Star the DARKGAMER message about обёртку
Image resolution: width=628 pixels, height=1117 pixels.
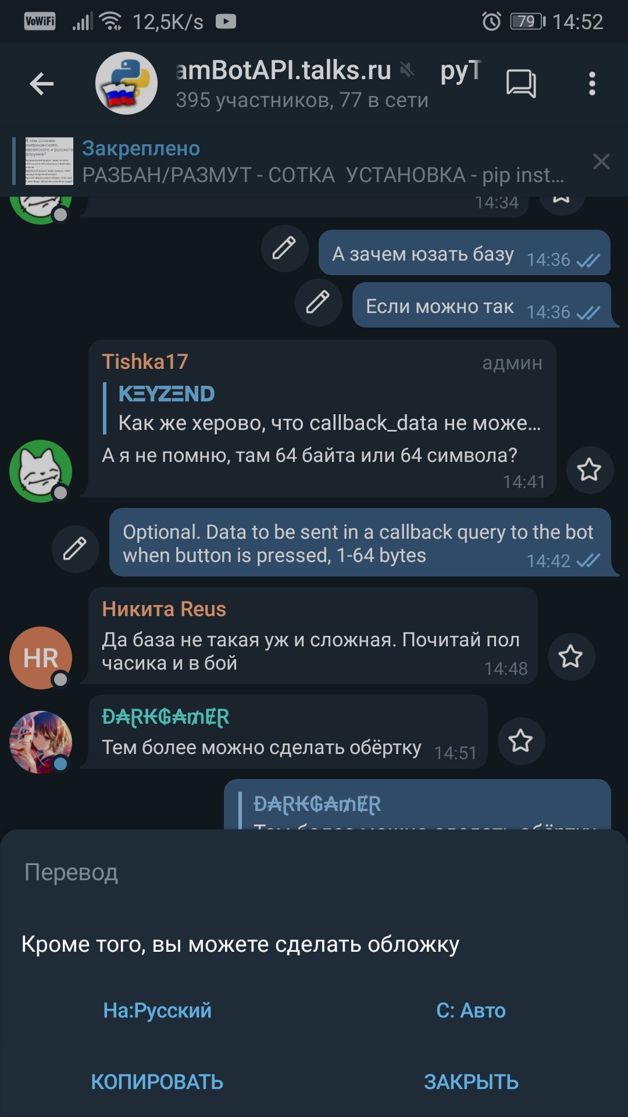click(521, 741)
